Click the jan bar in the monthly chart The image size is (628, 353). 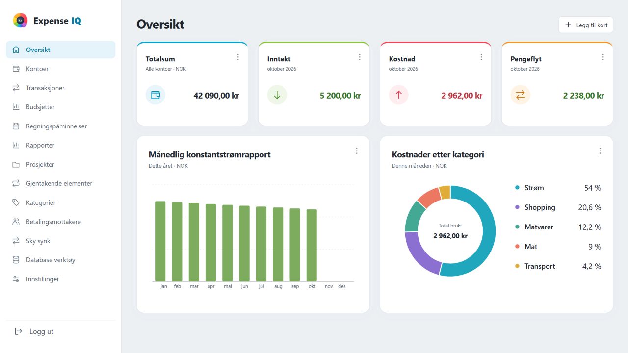(x=160, y=241)
